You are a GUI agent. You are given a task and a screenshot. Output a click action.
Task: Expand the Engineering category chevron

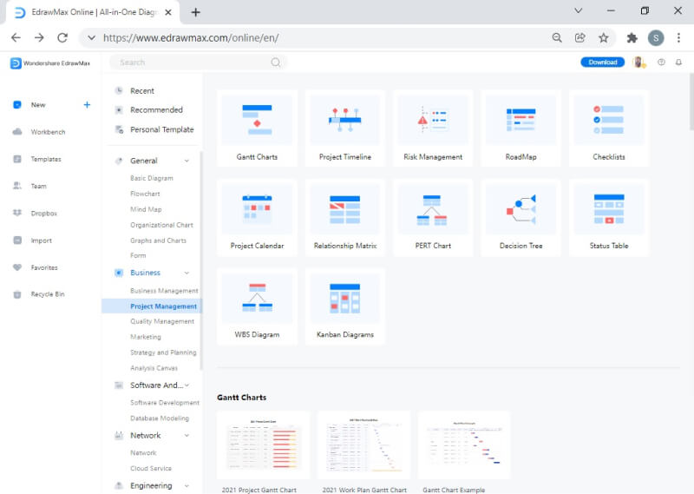187,486
